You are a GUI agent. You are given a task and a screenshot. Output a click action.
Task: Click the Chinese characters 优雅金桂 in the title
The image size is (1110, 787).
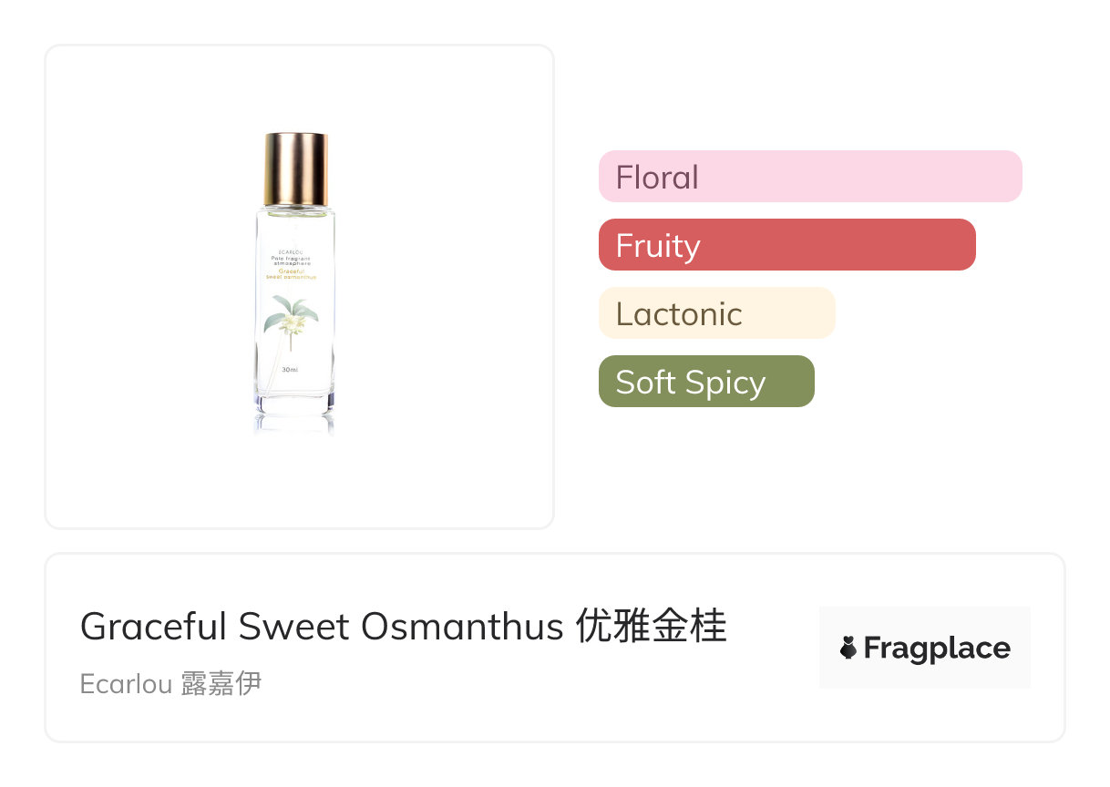point(652,627)
